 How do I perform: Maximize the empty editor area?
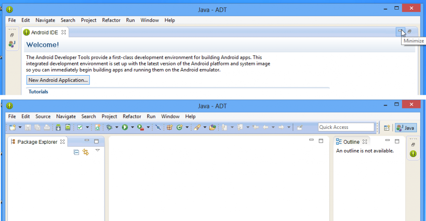pos(321,141)
